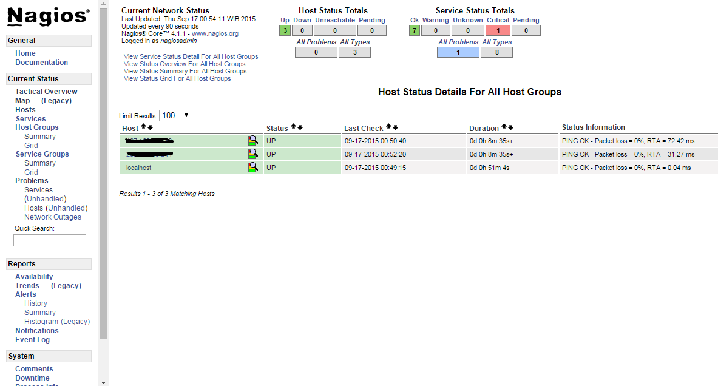718x386 pixels.
Task: Open service details icon in first host row
Action: 253,141
